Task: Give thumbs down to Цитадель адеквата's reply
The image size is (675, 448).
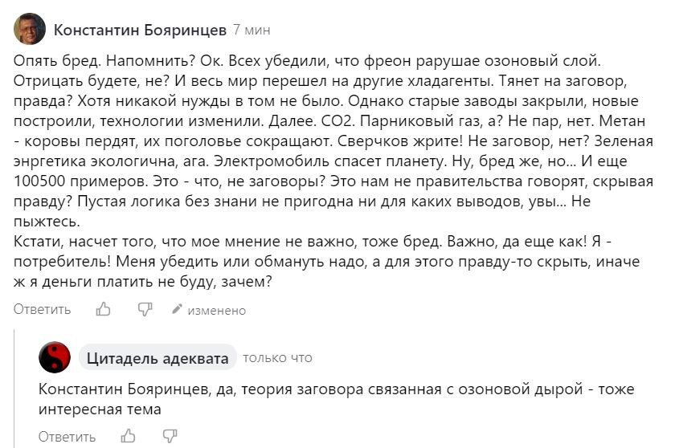Action: [x=170, y=436]
